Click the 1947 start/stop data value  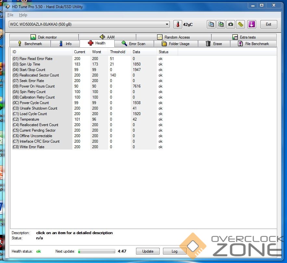click(137, 70)
